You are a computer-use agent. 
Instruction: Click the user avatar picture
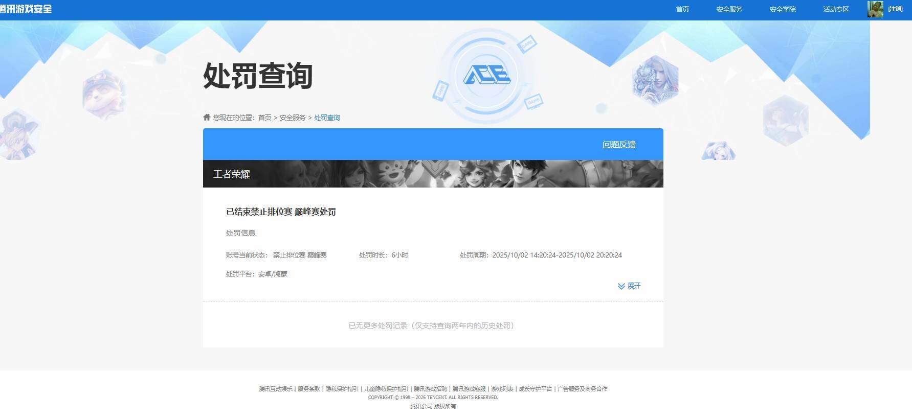875,9
